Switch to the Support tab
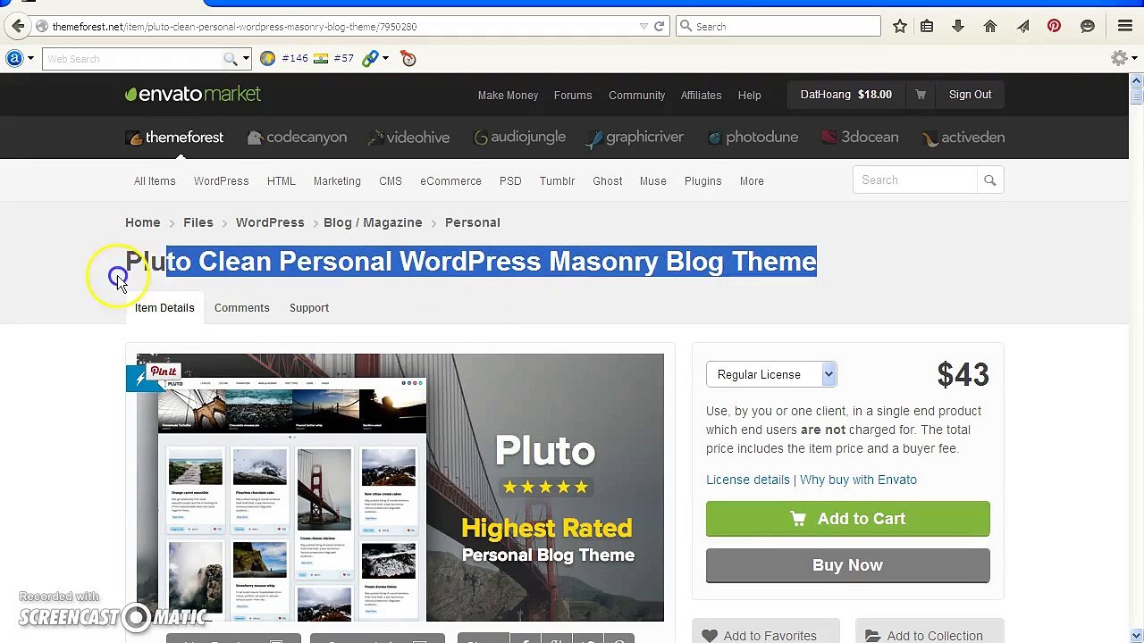The height and width of the screenshot is (643, 1144). [309, 308]
